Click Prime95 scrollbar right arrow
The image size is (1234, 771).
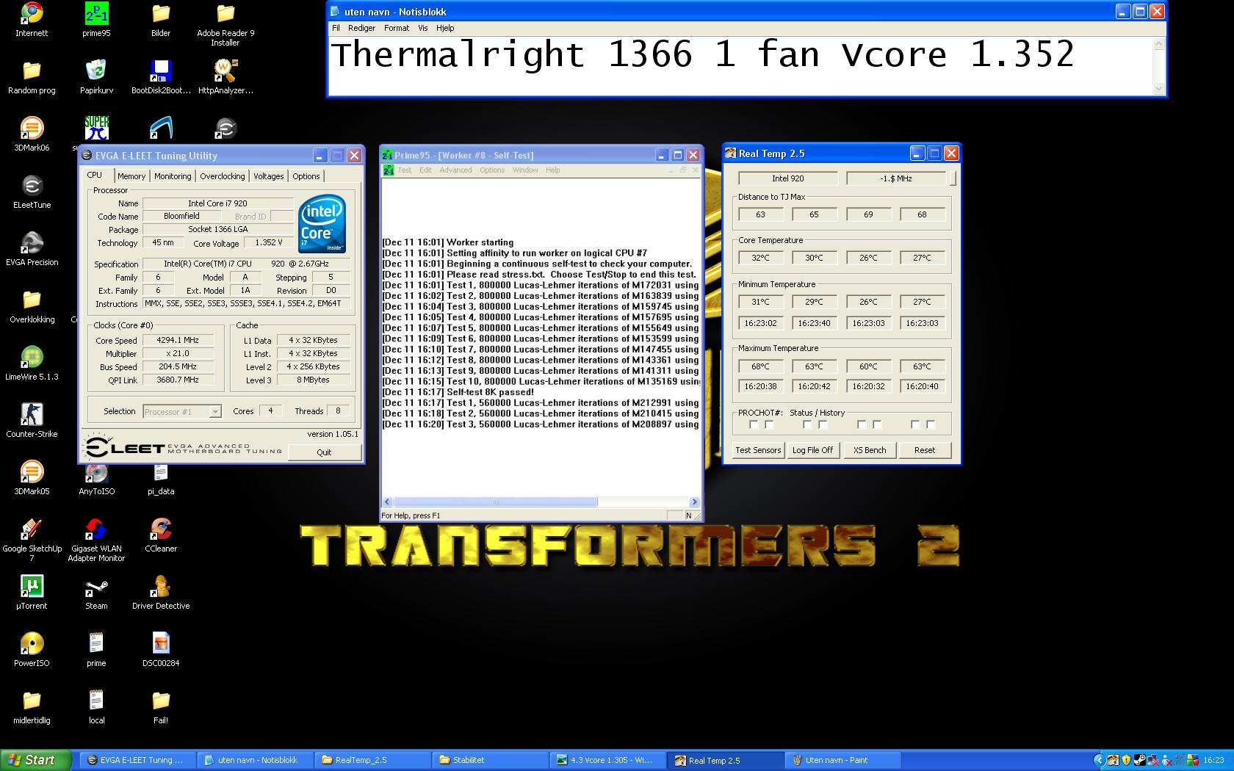pyautogui.click(x=694, y=502)
